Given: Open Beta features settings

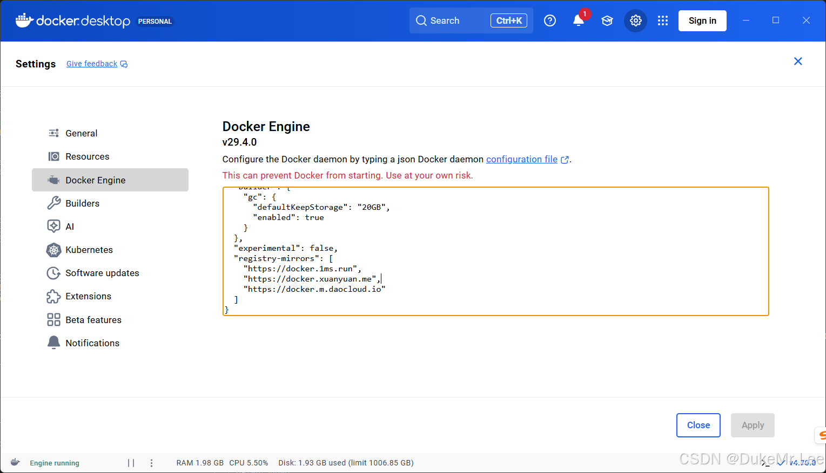Looking at the screenshot, I should click(x=110, y=320).
